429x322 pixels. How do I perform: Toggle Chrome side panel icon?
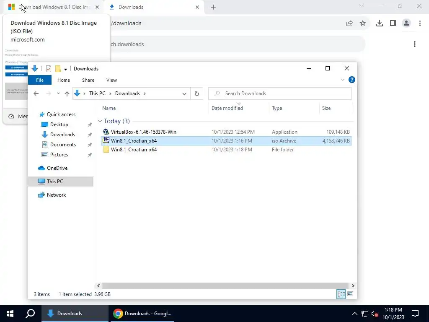pyautogui.click(x=393, y=23)
